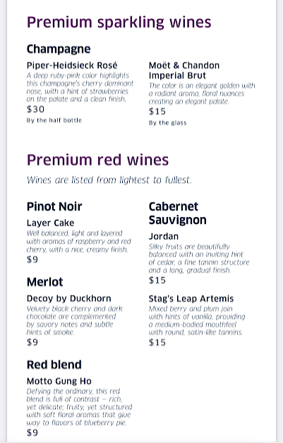Choose Decoy by Duckhorn wine
283x443 pixels.
pos(69,299)
